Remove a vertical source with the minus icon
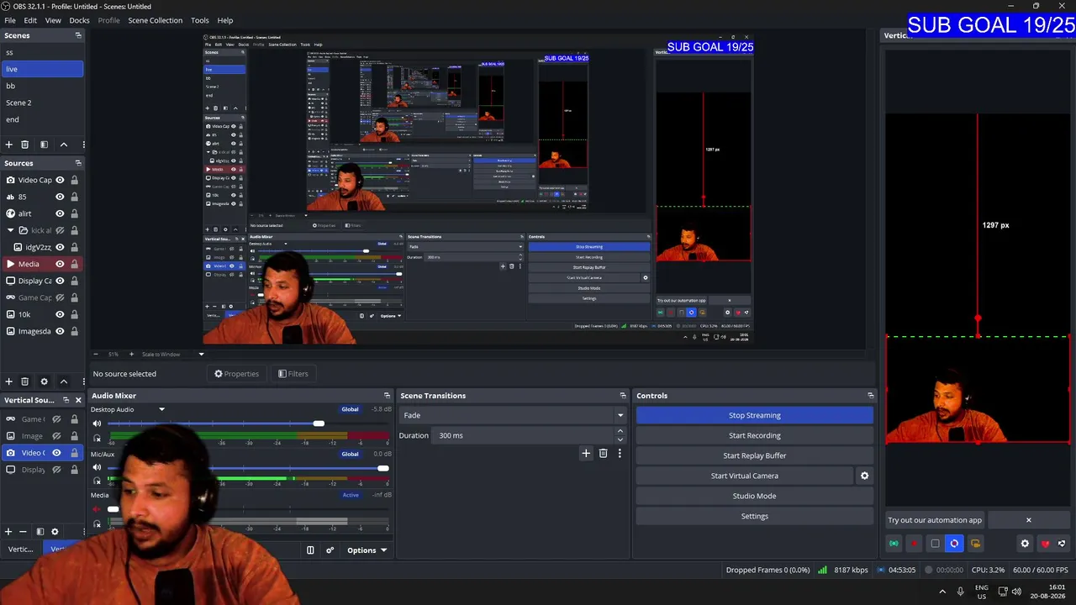 tap(23, 531)
